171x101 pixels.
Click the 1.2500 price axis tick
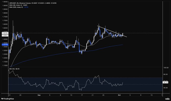(x=5, y=54)
